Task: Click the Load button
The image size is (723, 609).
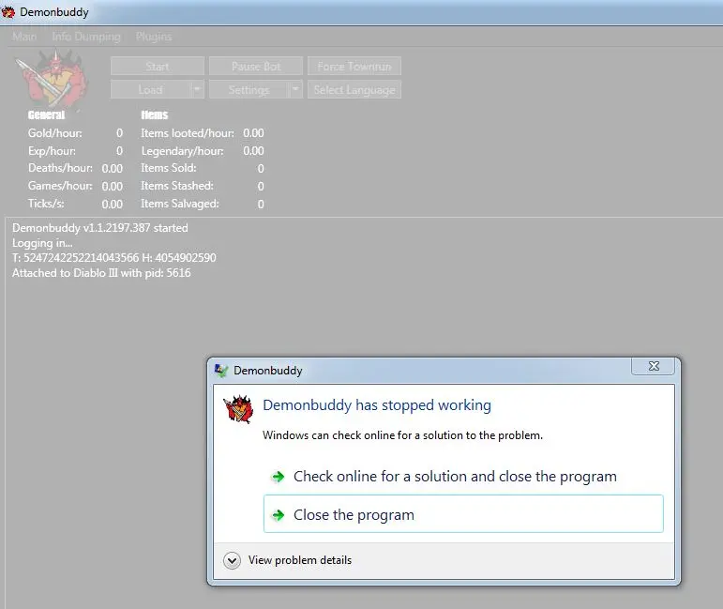Action: coord(151,89)
